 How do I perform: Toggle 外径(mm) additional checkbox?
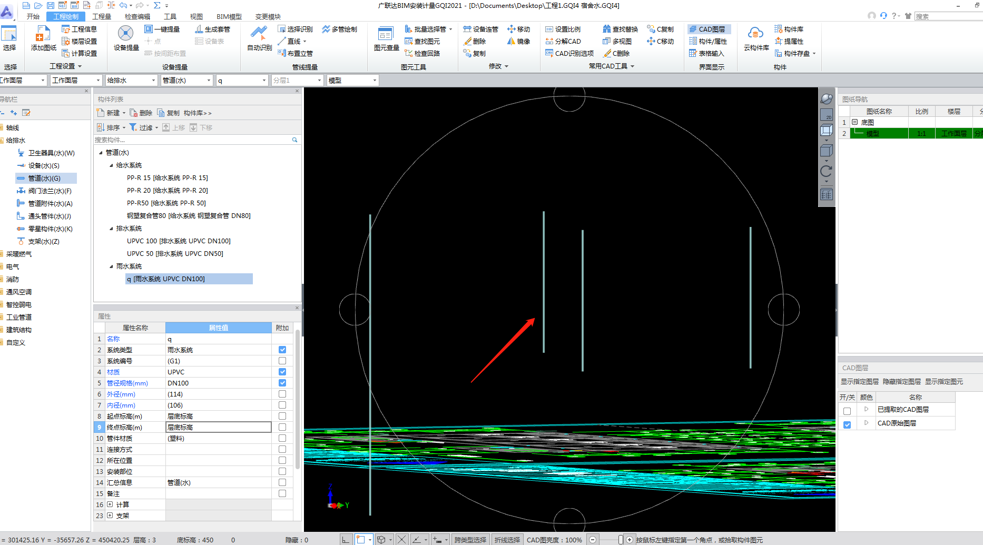[282, 394]
